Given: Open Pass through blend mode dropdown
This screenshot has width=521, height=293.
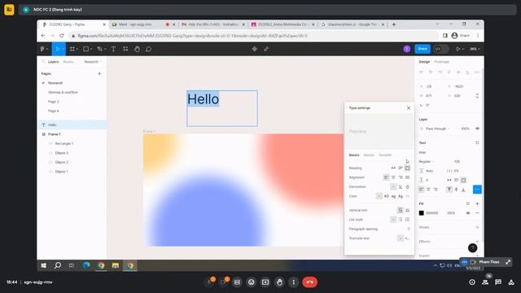Looking at the screenshot, I should click(437, 129).
